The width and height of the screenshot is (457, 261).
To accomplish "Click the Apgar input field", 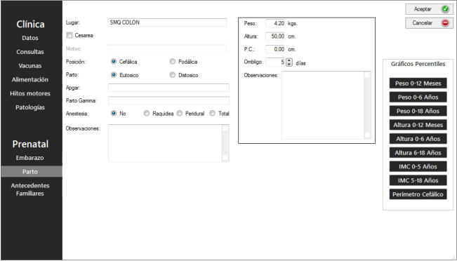I will (168, 88).
